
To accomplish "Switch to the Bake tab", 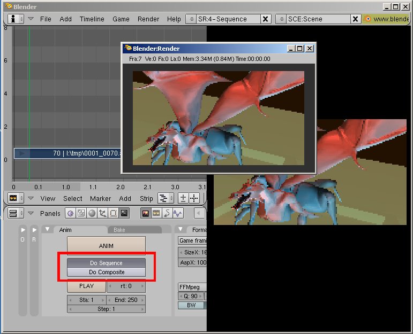I will 134,230.
